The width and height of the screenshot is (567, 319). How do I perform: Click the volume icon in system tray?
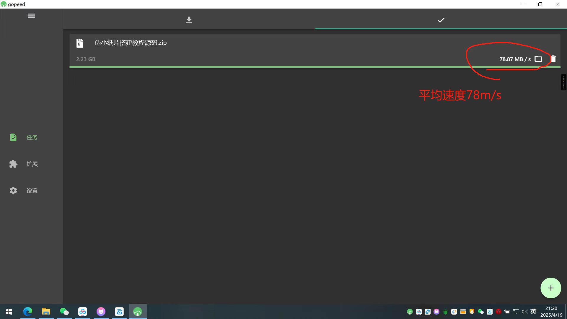[x=524, y=312]
